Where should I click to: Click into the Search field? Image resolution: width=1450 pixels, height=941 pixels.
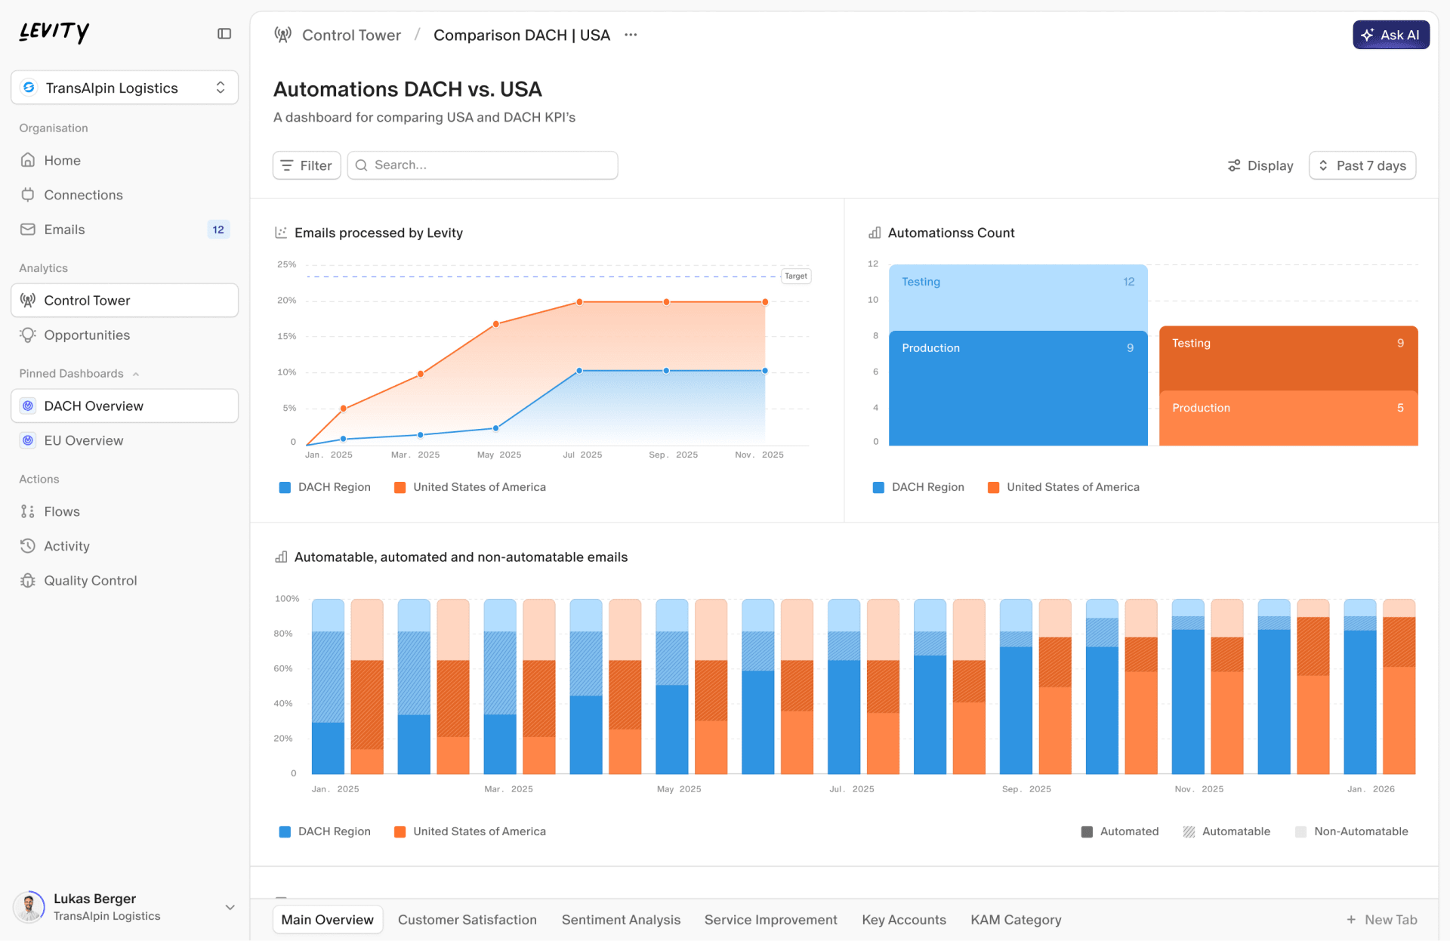[x=482, y=165]
